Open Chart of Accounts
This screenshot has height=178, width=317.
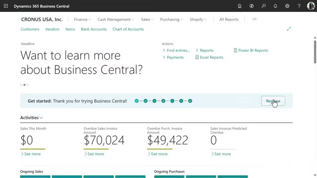[128, 29]
